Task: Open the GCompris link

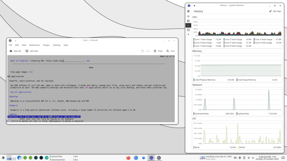Action: coord(14,106)
